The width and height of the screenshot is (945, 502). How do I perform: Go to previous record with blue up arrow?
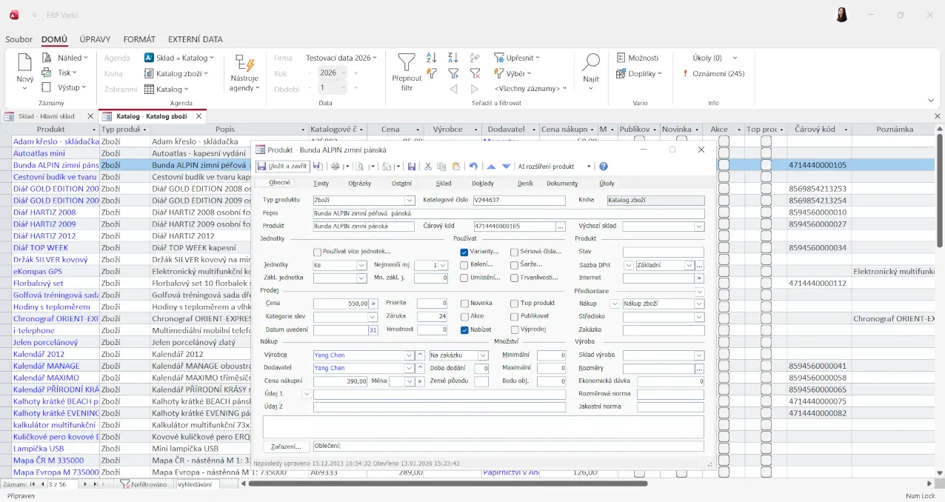pos(491,167)
